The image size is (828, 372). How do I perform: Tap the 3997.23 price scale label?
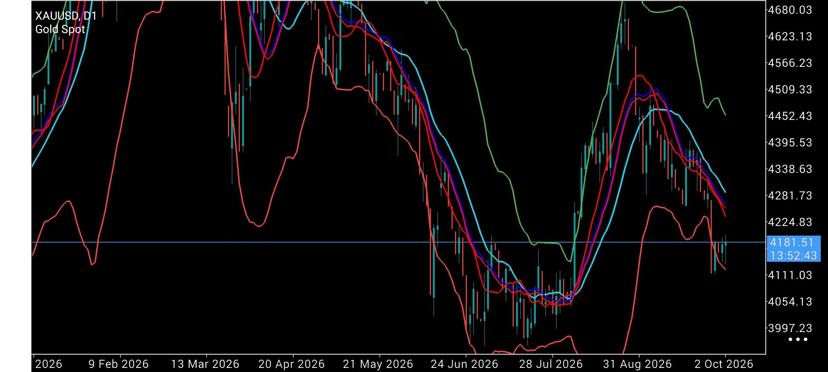click(x=790, y=328)
